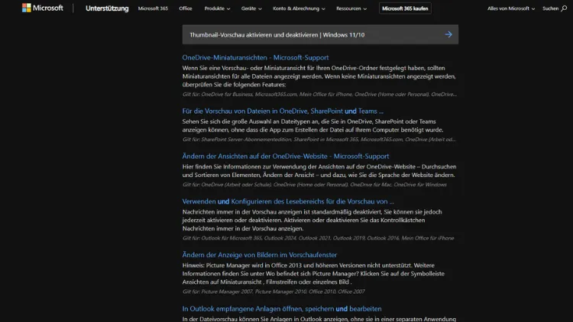Expand the Produkte dropdown
Viewport: 573px width, 322px height.
click(x=217, y=8)
